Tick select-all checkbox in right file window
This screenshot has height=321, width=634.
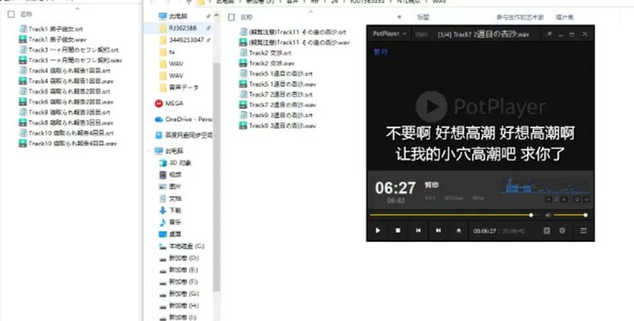pos(231,17)
